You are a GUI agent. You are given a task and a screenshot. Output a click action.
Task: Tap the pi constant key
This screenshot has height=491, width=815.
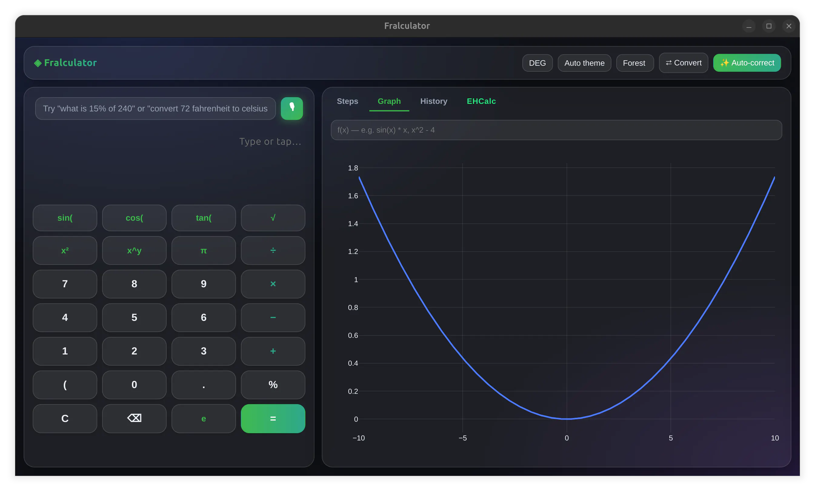tap(204, 250)
